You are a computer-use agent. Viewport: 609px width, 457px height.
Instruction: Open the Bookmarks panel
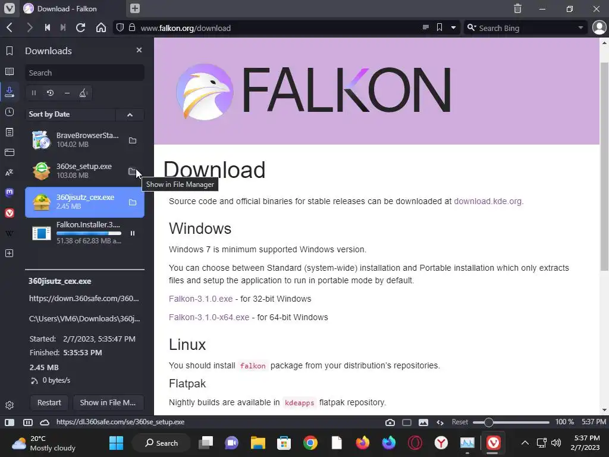10,51
